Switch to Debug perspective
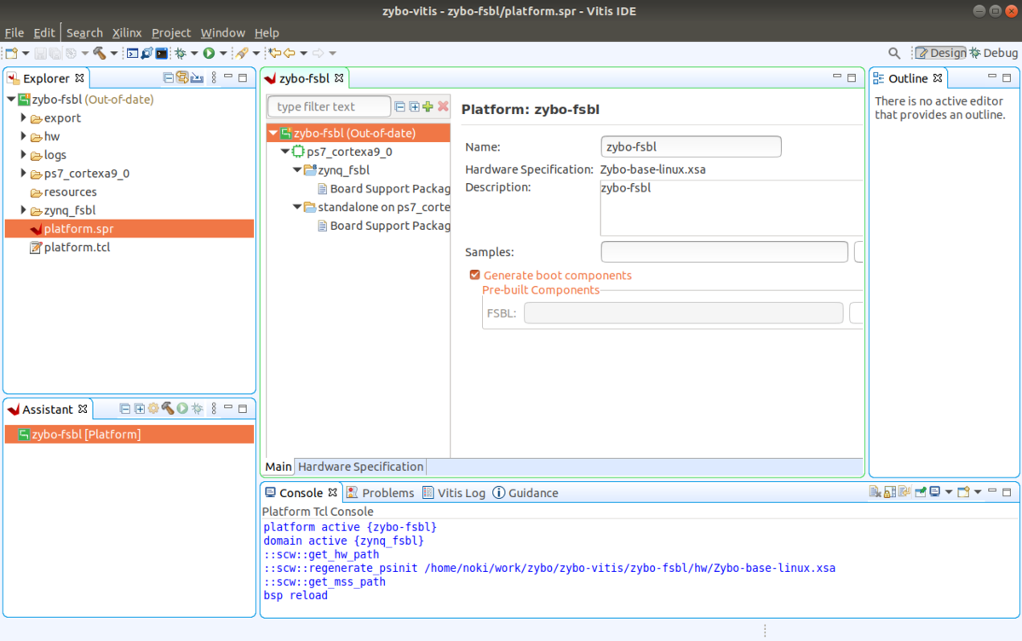The image size is (1022, 641). tap(993, 53)
